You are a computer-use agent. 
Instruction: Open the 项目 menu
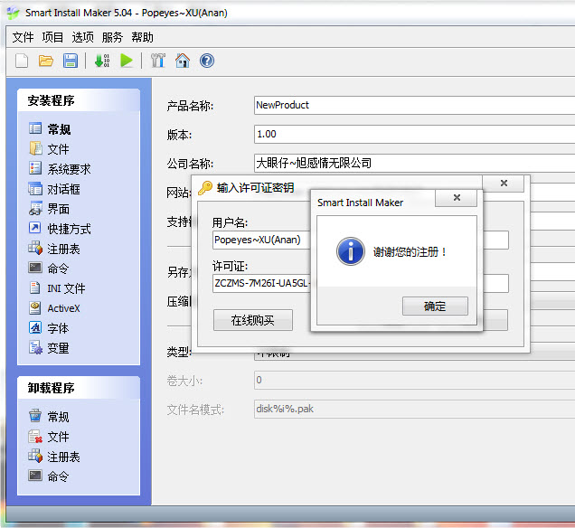[52, 37]
